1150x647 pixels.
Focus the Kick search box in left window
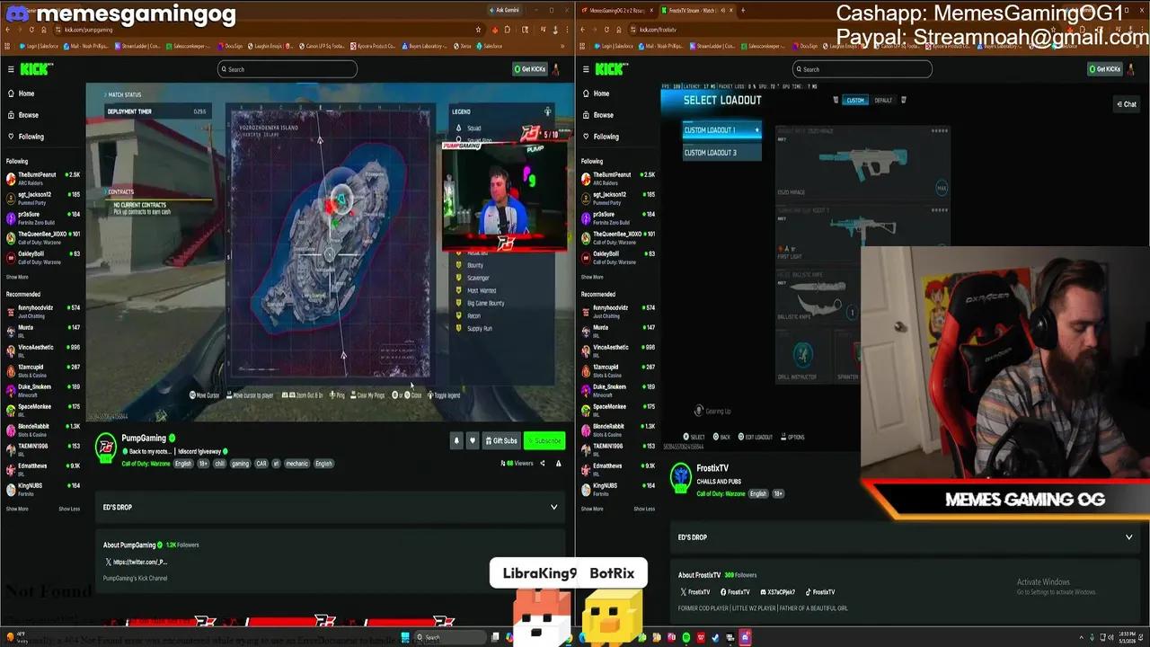click(x=287, y=69)
